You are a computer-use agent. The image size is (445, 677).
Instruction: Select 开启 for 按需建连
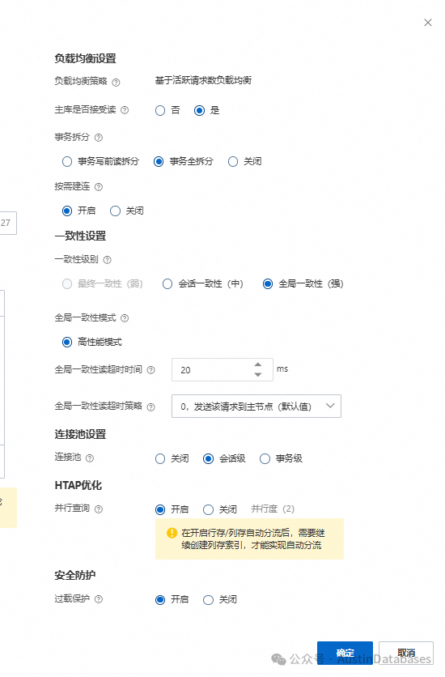tap(67, 211)
